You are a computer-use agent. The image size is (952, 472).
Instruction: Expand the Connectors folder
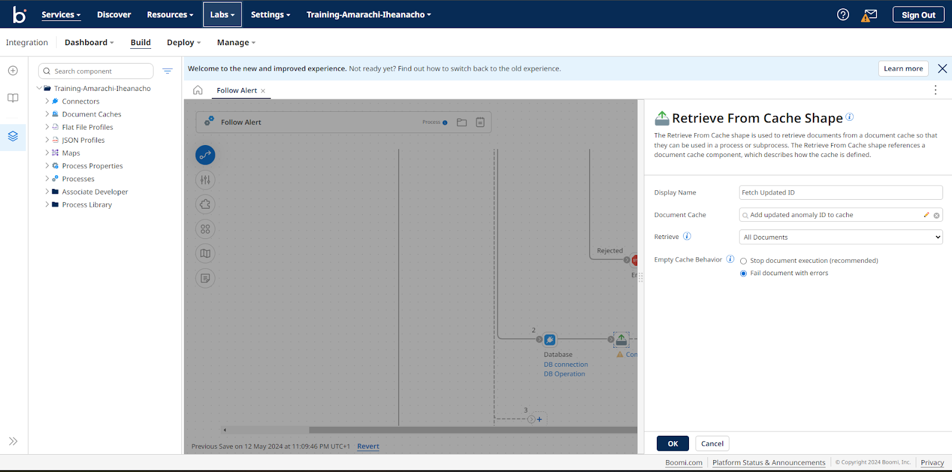47,101
